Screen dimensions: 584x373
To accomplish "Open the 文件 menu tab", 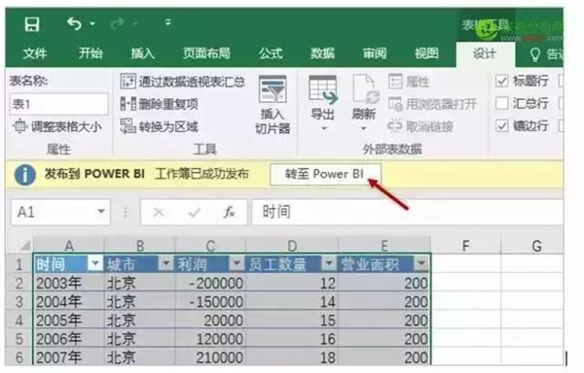I will 35,53.
